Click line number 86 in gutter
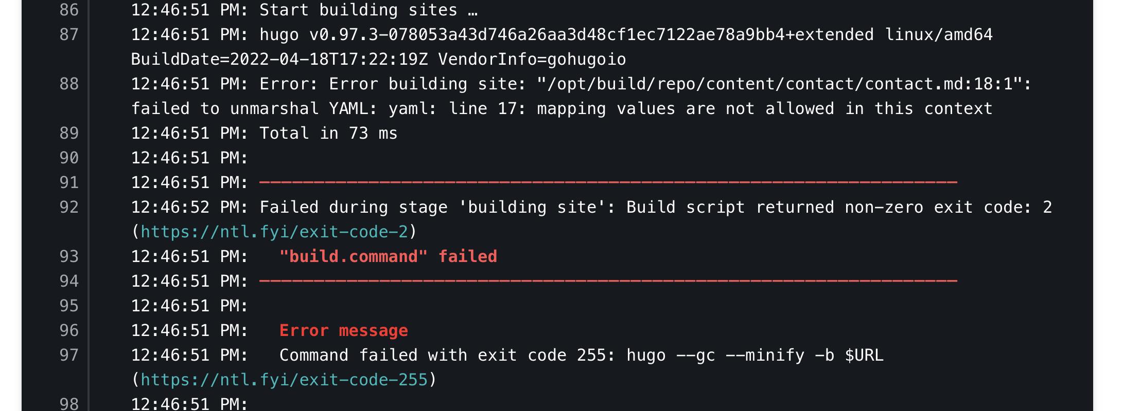The width and height of the screenshot is (1123, 411). click(x=69, y=10)
